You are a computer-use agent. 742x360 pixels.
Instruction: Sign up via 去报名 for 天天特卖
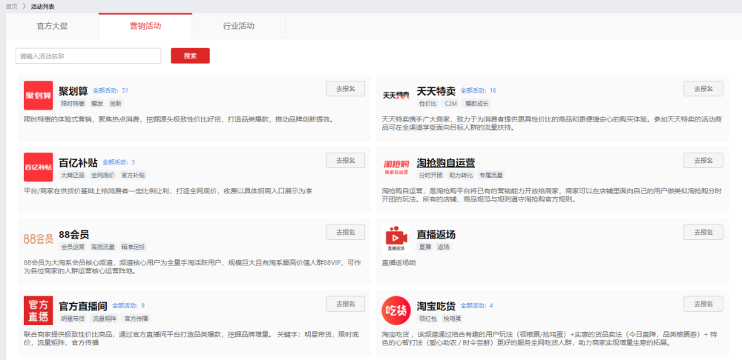pyautogui.click(x=703, y=89)
